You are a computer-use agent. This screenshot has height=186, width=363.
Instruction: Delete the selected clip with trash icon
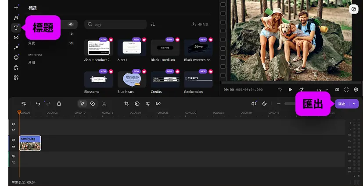coord(59,104)
